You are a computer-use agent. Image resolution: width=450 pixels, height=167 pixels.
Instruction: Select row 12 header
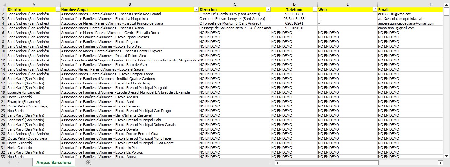click(3, 60)
